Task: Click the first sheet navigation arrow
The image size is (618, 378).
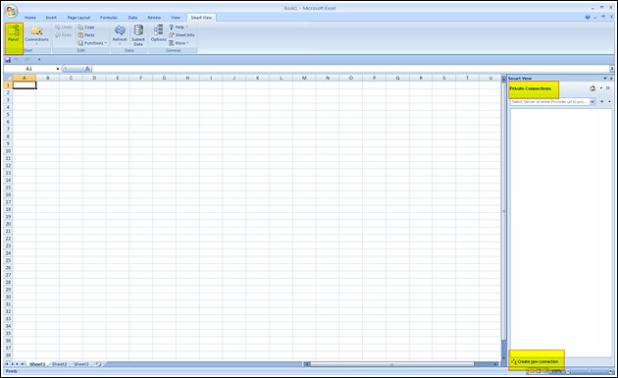Action: pos(7,364)
